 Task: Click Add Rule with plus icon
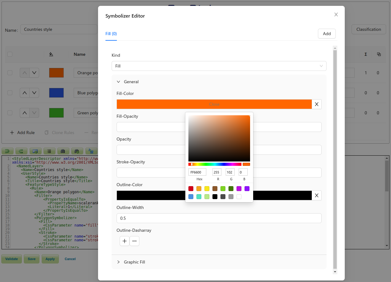coord(22,133)
